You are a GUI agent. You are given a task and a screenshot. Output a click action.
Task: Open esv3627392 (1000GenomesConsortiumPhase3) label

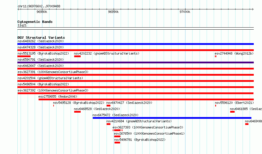coord(53,90)
